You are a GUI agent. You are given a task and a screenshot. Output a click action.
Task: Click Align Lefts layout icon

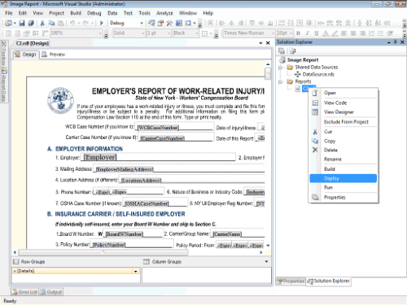click(x=222, y=23)
